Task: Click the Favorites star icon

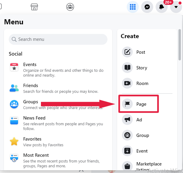Action: 14,141
